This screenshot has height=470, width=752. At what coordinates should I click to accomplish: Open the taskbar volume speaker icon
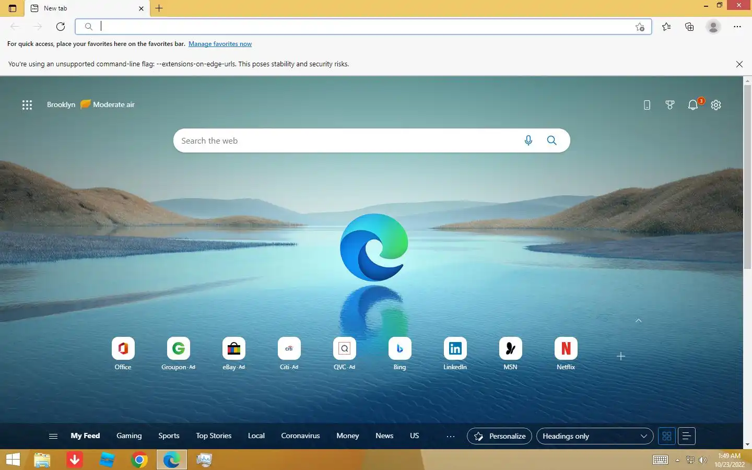(x=703, y=460)
